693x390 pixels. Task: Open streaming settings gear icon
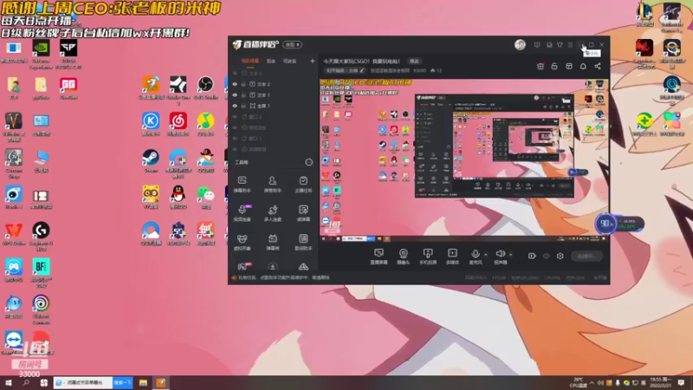pyautogui.click(x=560, y=256)
